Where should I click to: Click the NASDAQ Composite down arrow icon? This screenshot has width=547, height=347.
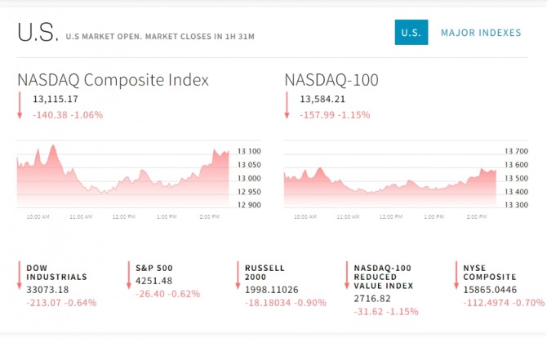coord(20,106)
